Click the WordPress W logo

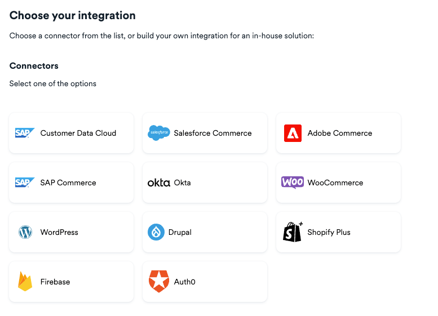(25, 232)
